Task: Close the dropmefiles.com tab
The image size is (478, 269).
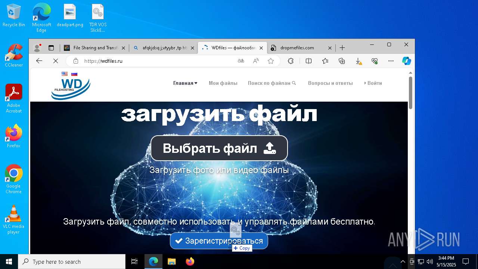Action: tap(330, 48)
